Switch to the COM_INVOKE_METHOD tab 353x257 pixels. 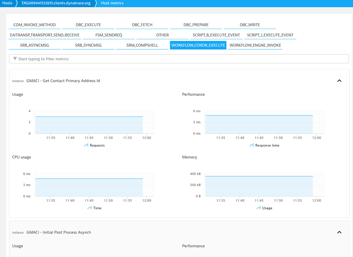(x=35, y=25)
